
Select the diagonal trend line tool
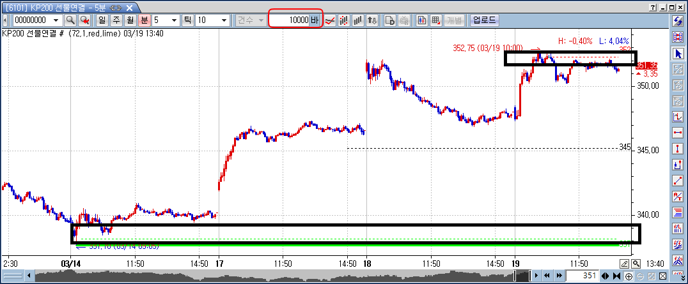tap(678, 181)
